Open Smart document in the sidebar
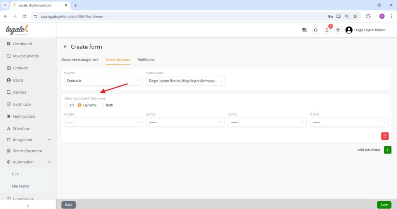The width and height of the screenshot is (397, 209). [28, 151]
